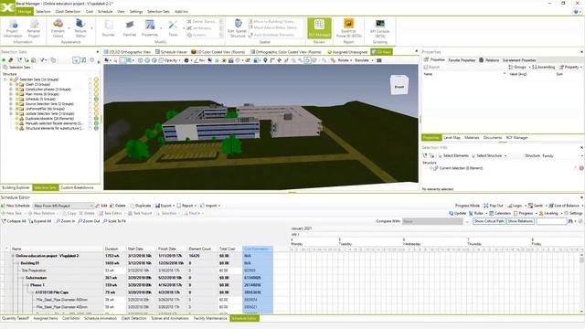
Task: Click Collapse All in Schedule Editor
Action: [x=14, y=221]
